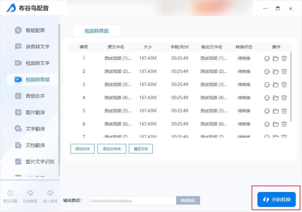The width and height of the screenshot is (302, 212).
Task: Click the 图片文字识别 icon in the sidebar
Action: (x=18, y=162)
